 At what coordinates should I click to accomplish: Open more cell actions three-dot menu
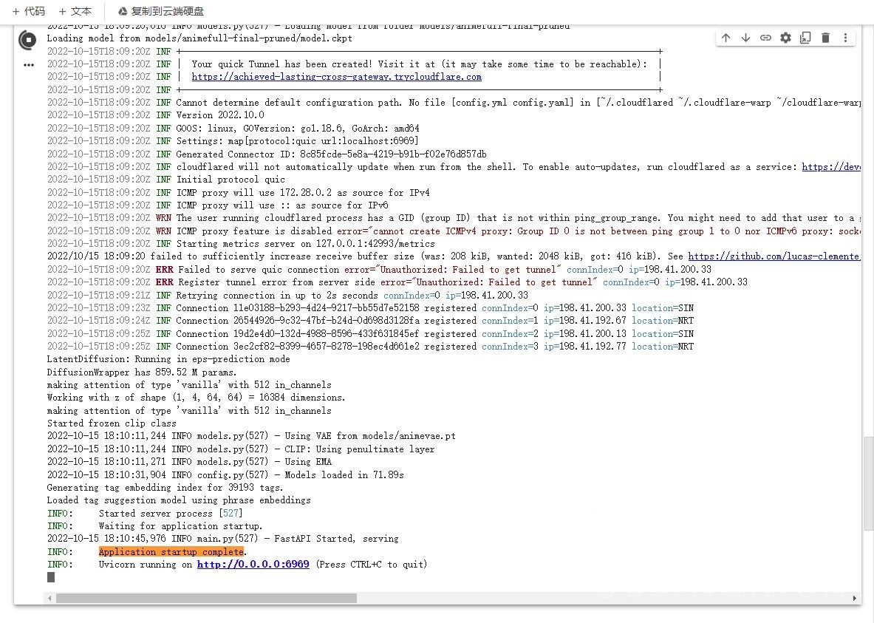(x=845, y=38)
